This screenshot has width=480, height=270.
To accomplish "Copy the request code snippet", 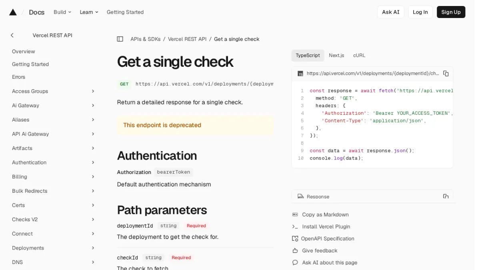I will coord(446,74).
